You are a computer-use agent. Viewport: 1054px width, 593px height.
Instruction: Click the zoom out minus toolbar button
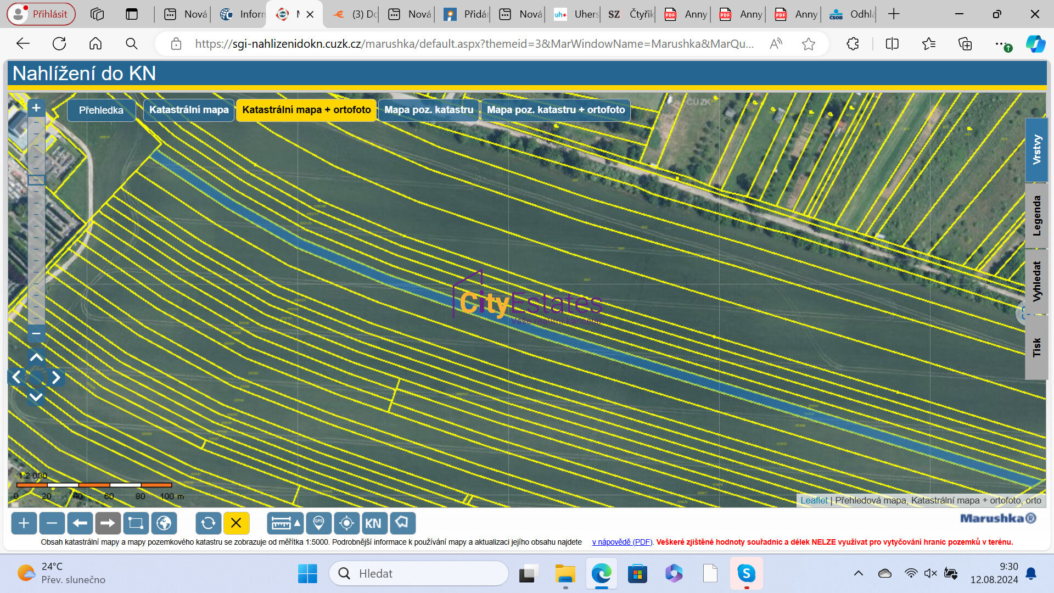(x=52, y=523)
